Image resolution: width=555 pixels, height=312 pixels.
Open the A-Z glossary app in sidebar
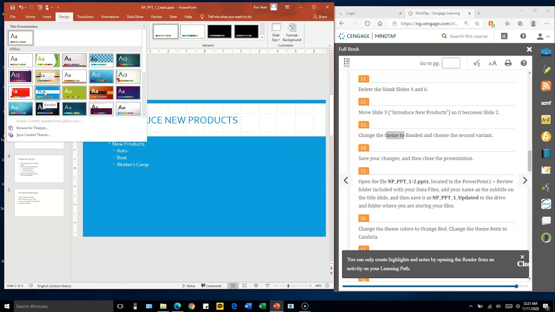coord(546,120)
